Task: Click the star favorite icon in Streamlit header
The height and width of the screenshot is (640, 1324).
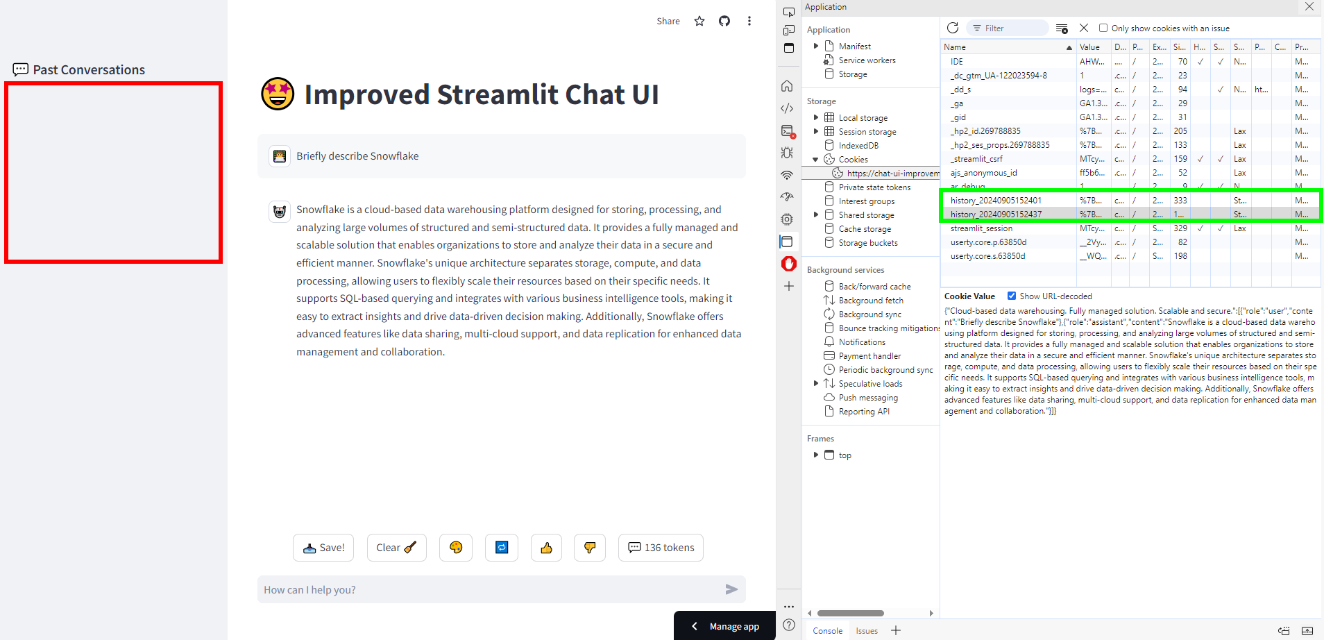Action: tap(699, 21)
